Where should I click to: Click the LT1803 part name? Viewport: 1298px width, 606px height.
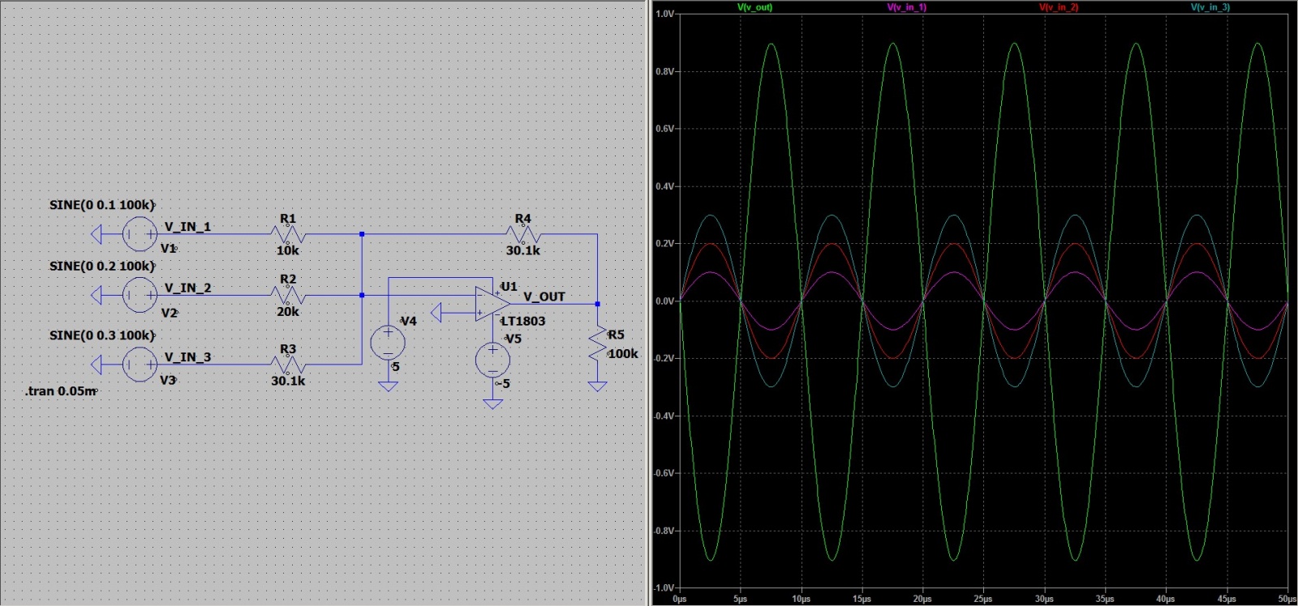tap(523, 321)
